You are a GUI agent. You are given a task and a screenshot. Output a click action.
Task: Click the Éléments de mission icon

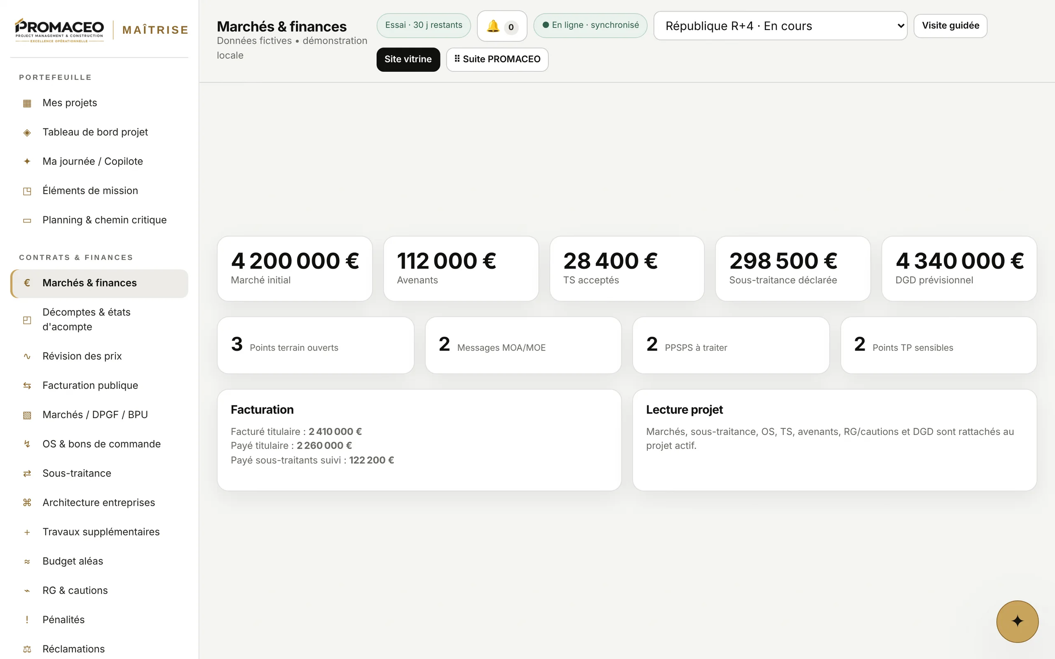click(27, 191)
